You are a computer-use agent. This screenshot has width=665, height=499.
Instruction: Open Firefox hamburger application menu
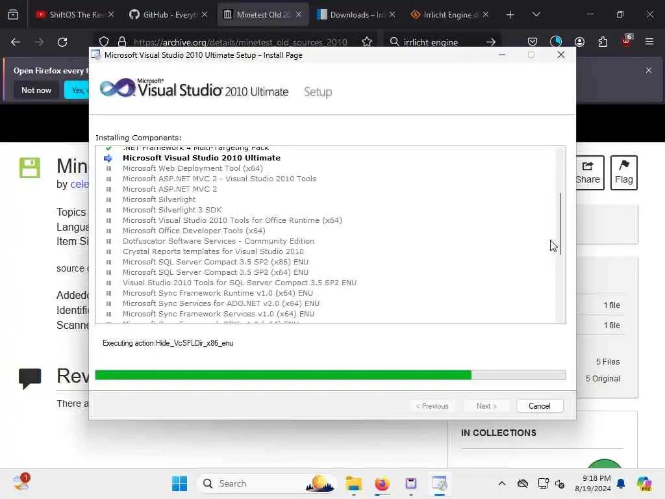pyautogui.click(x=649, y=42)
